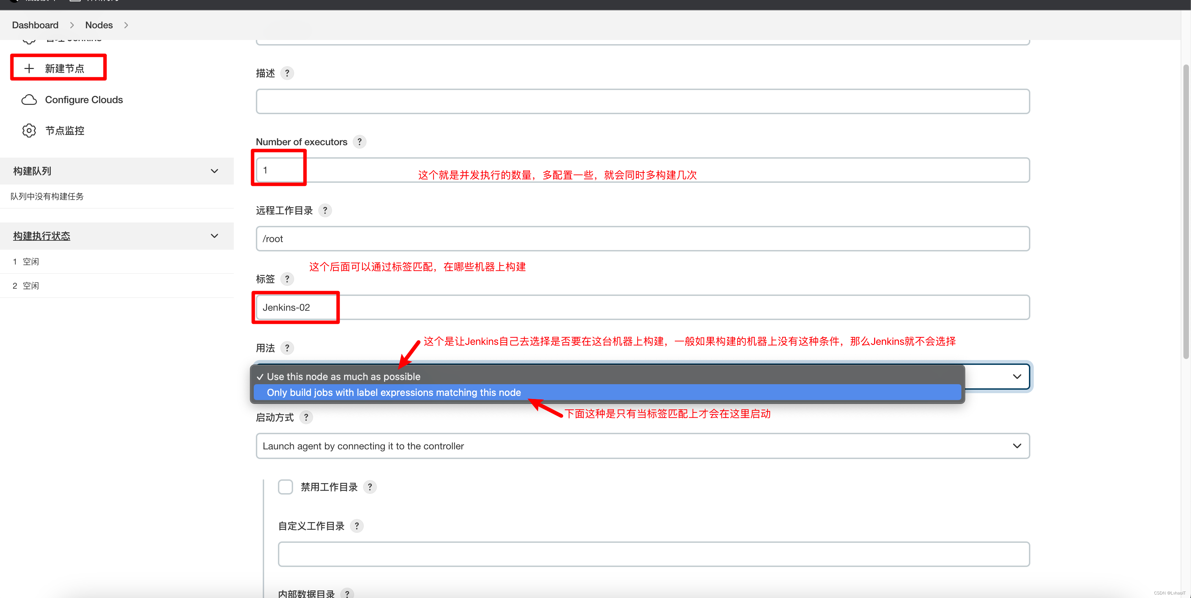Viewport: 1191px width, 598px height.
Task: Show help for 远程工作目录
Action: coord(325,210)
